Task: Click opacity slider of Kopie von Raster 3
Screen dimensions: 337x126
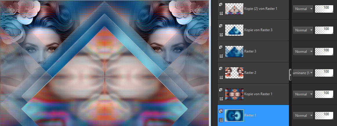Action: 324,30
